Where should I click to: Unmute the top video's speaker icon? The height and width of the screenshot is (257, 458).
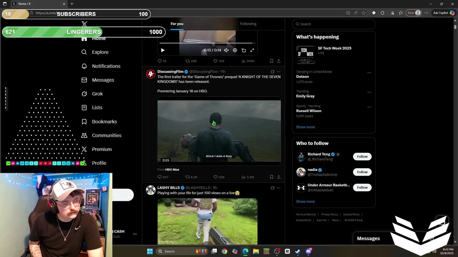click(226, 50)
